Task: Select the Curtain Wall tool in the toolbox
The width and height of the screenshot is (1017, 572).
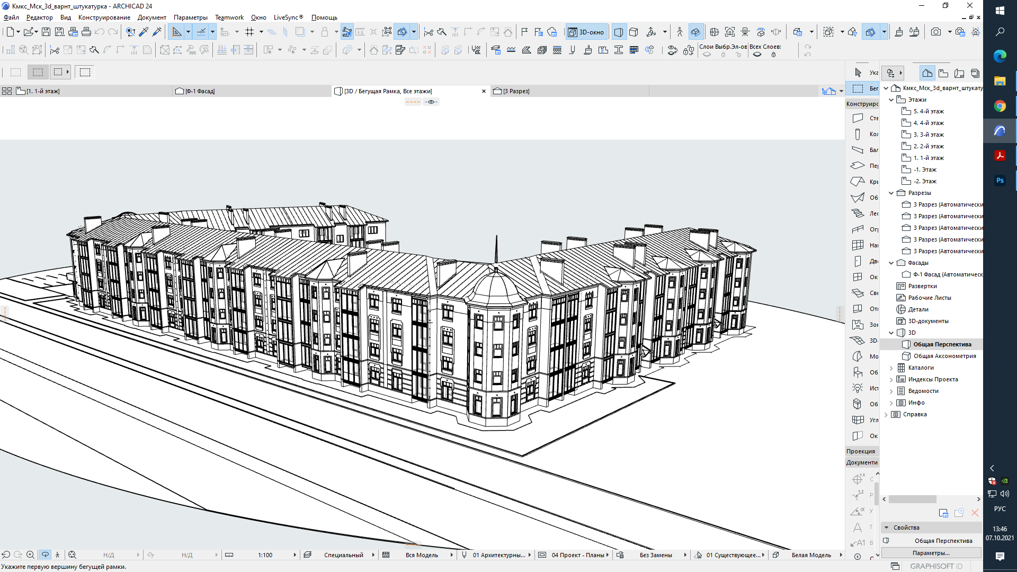Action: (862, 245)
